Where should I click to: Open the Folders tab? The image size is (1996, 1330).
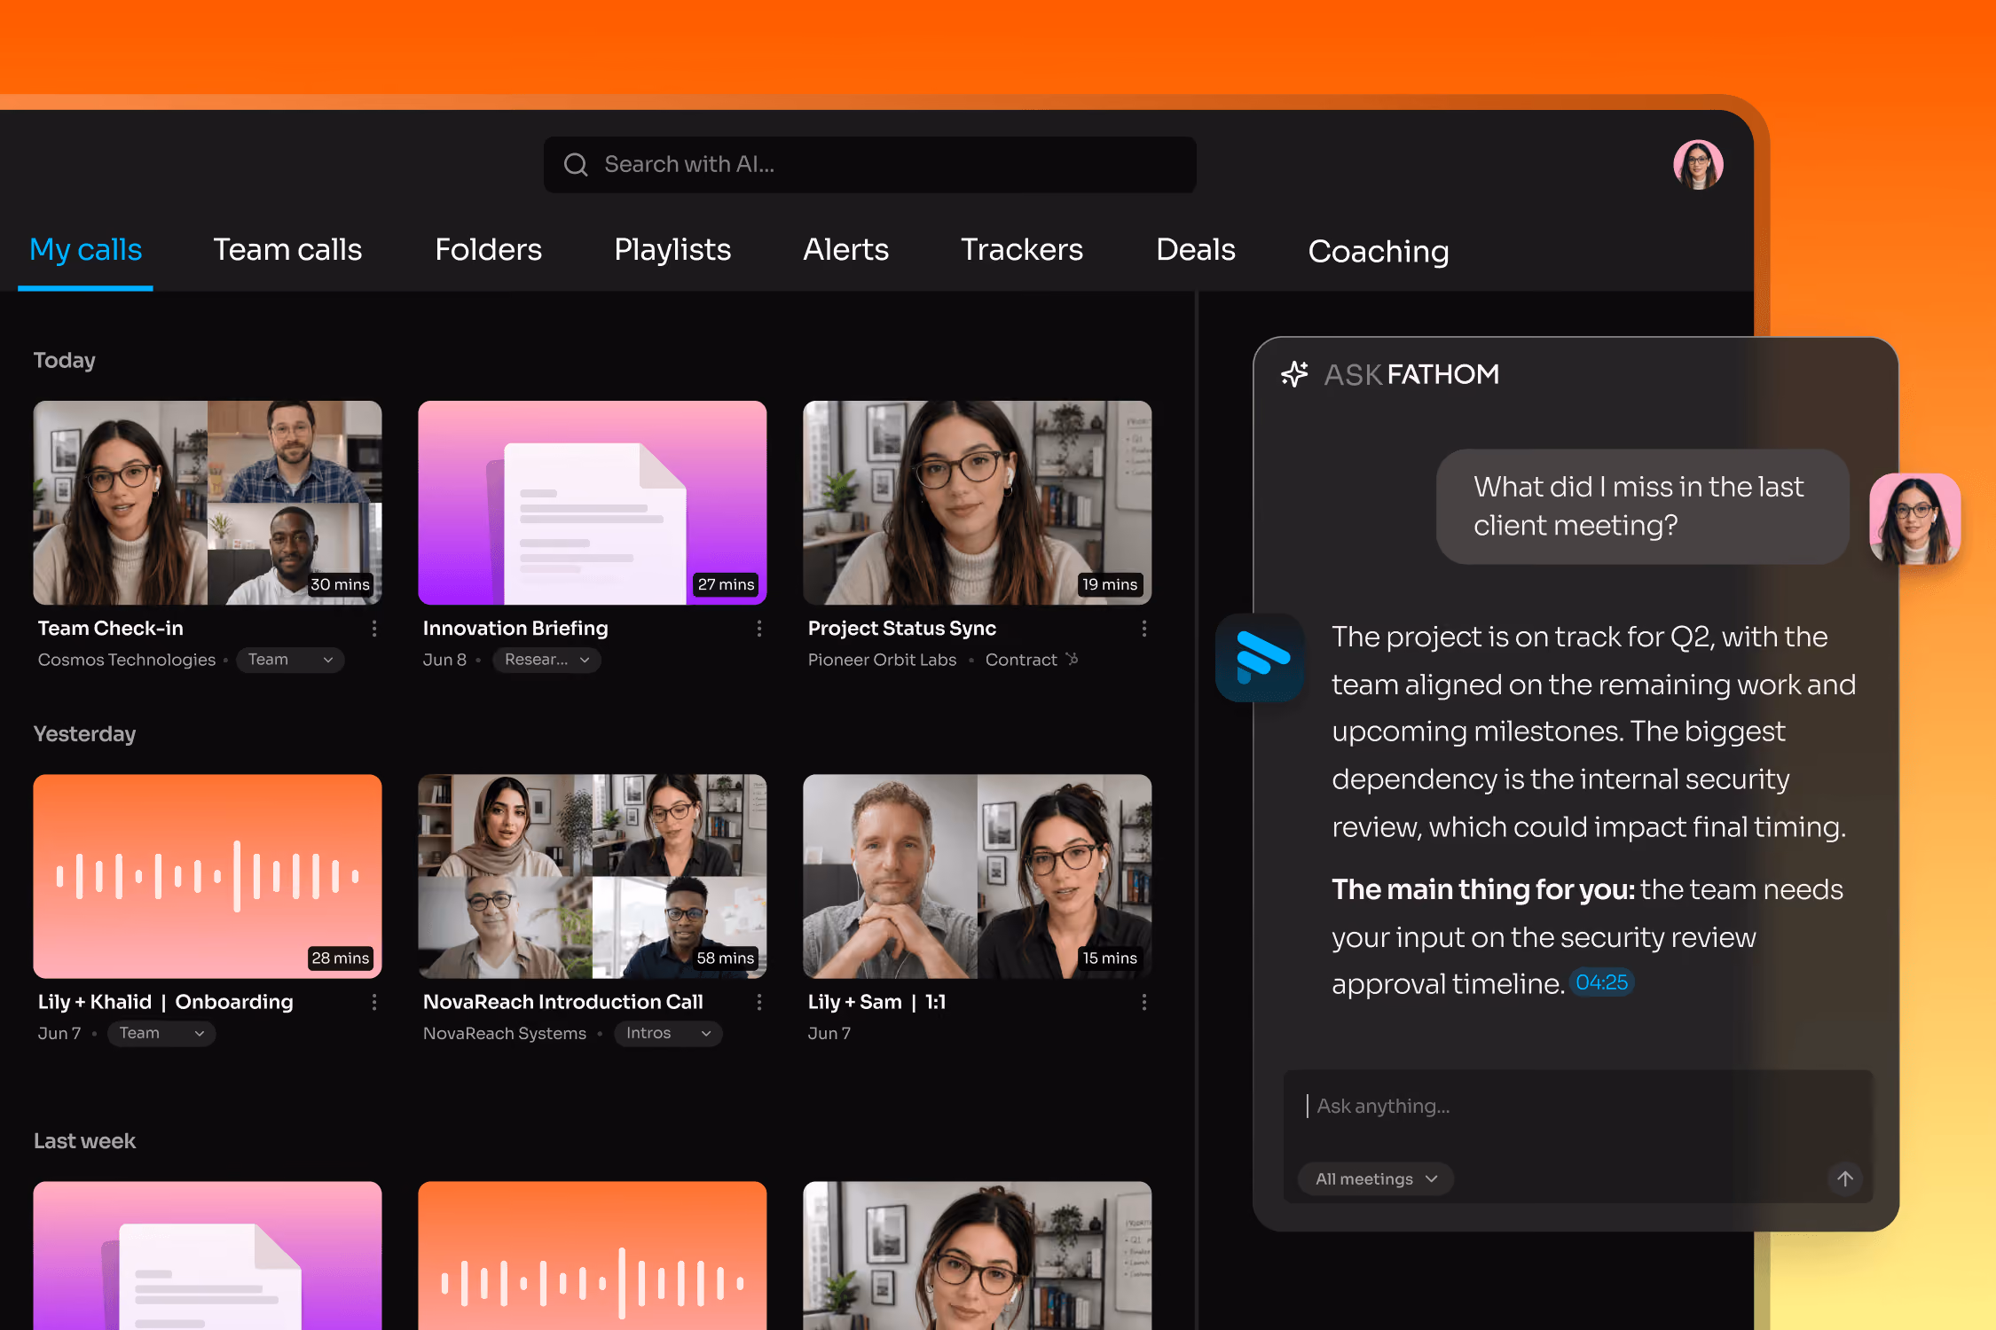click(488, 250)
